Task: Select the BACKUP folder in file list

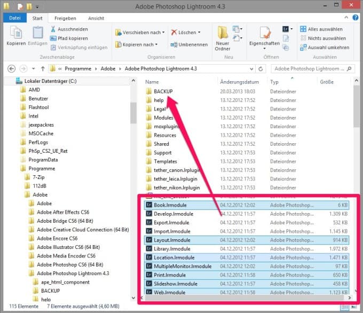Action: 163,91
